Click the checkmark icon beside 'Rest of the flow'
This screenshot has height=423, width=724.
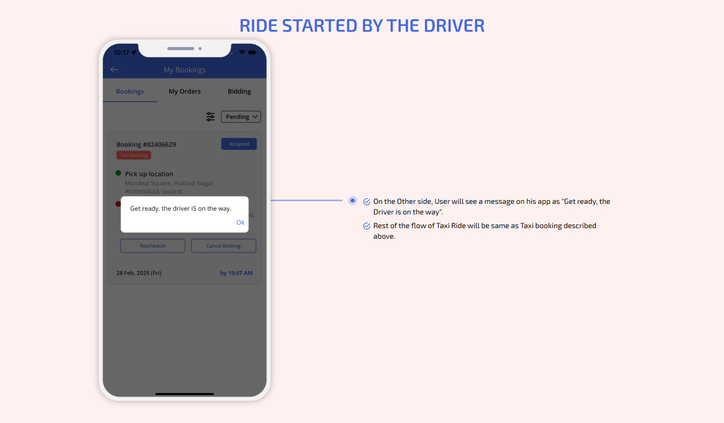367,226
